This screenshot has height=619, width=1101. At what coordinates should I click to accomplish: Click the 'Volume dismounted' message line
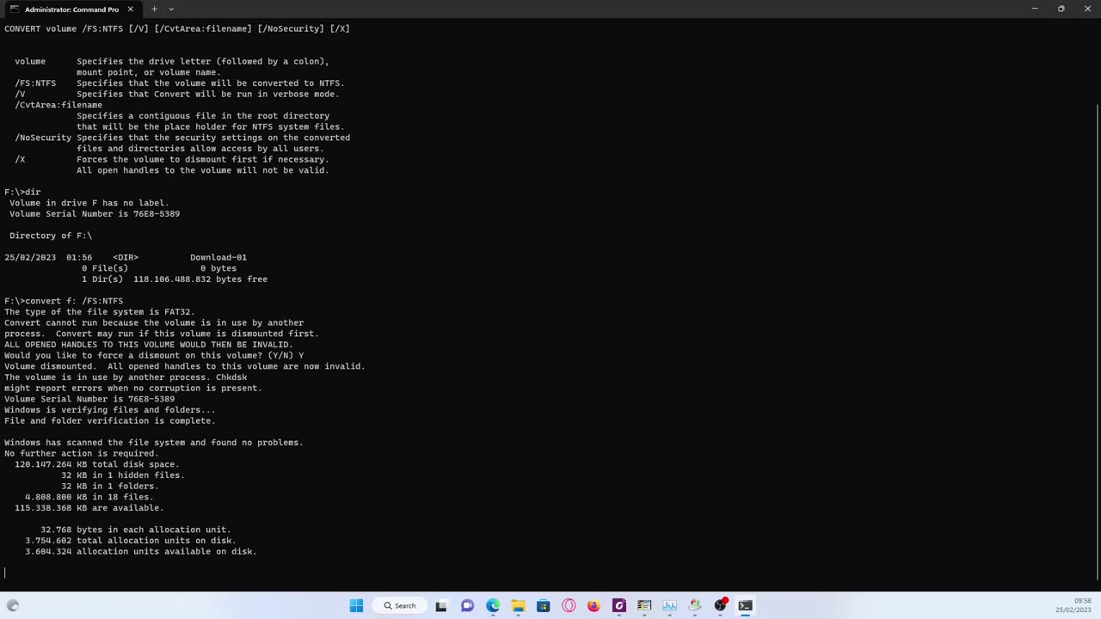coord(185,366)
